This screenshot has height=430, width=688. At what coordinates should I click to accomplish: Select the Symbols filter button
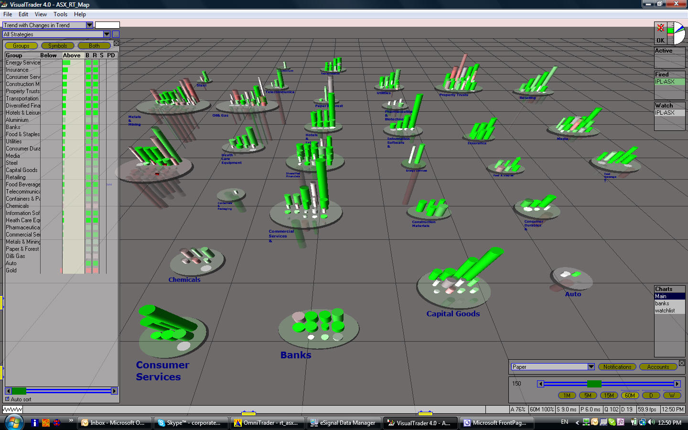58,46
